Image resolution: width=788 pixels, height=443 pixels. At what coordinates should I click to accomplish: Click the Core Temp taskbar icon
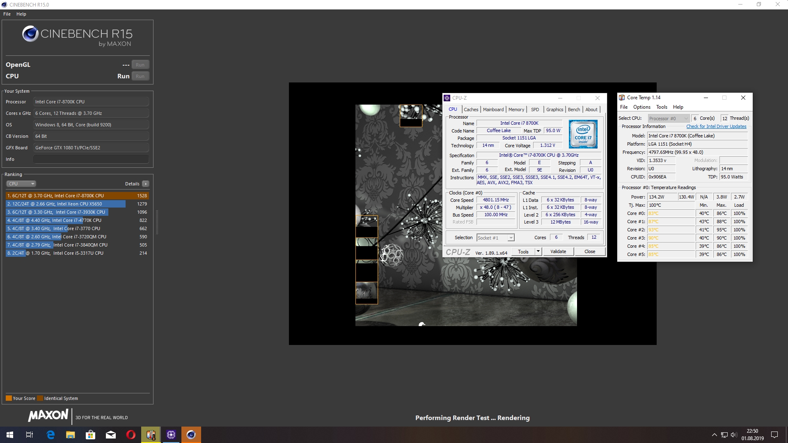tap(151, 435)
